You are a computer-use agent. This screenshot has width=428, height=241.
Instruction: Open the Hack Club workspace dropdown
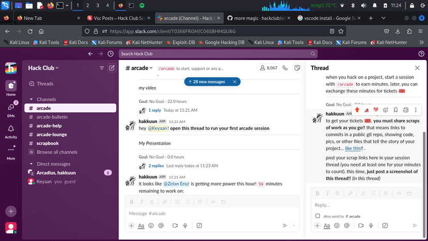(43, 68)
